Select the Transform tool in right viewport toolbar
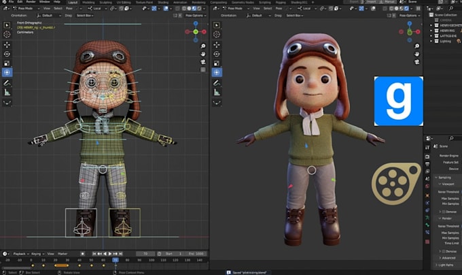 point(217,72)
